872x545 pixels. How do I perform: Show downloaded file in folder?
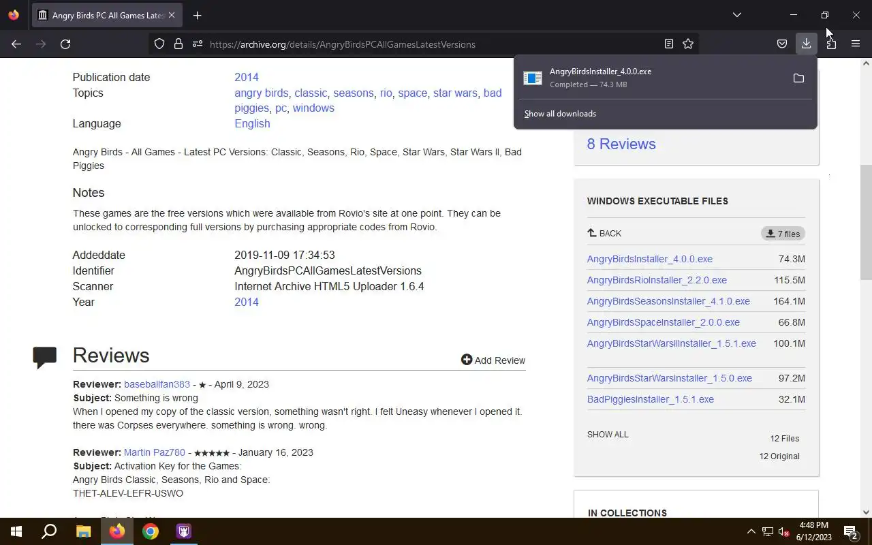coord(798,78)
